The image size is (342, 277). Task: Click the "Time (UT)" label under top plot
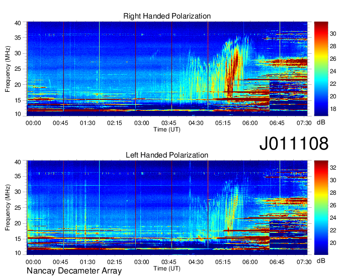tap(167, 129)
